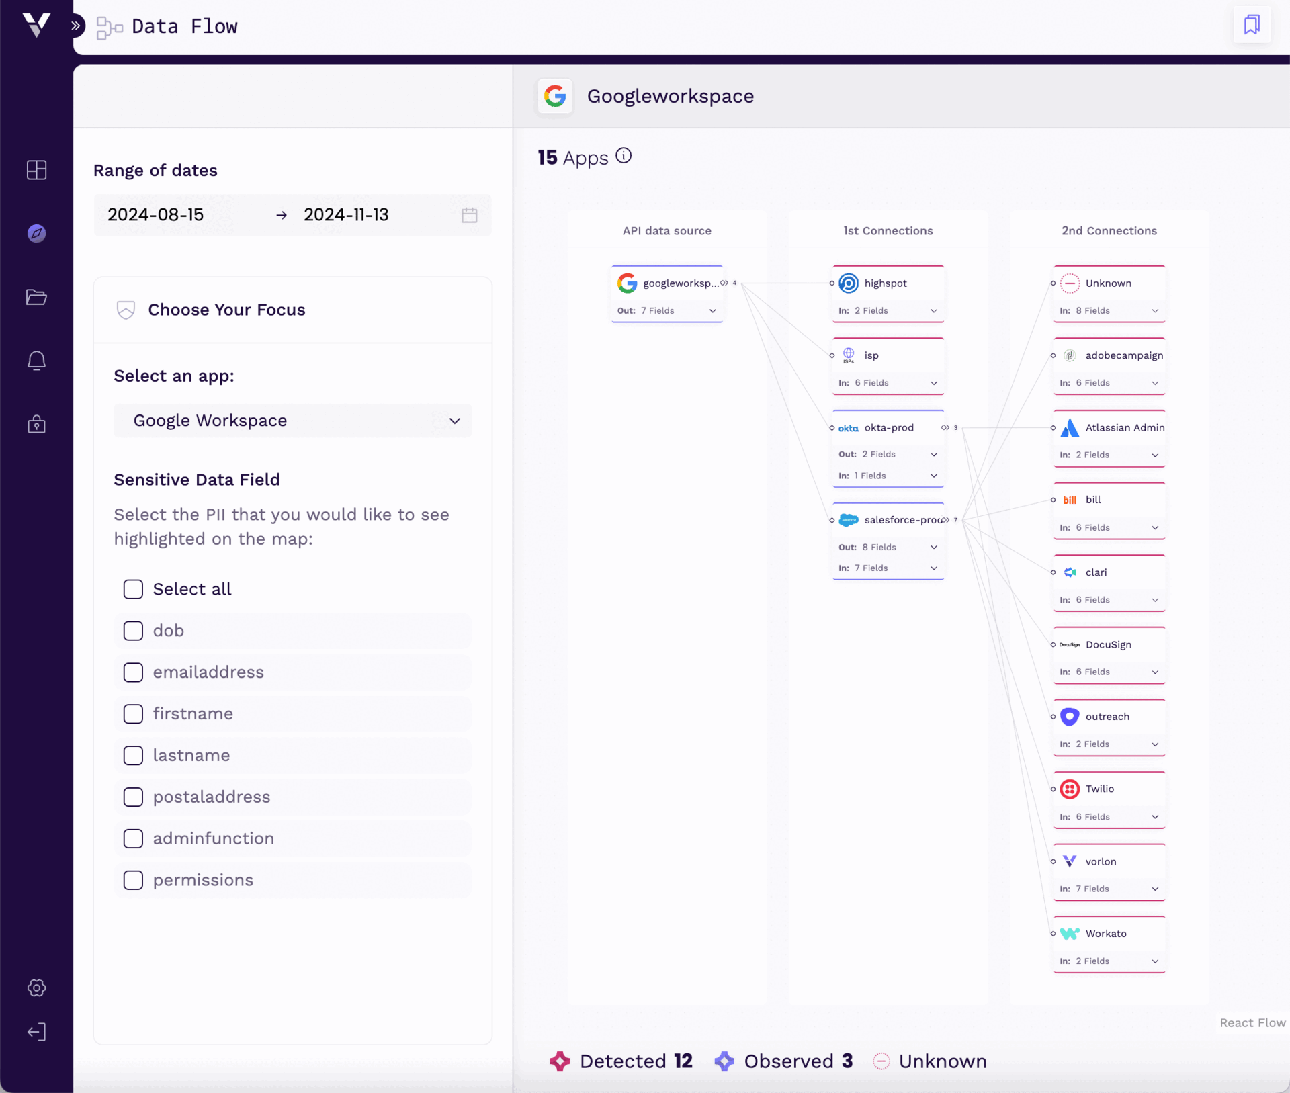Select the salesforce-prod cloud icon
The image size is (1290, 1093).
(x=849, y=520)
